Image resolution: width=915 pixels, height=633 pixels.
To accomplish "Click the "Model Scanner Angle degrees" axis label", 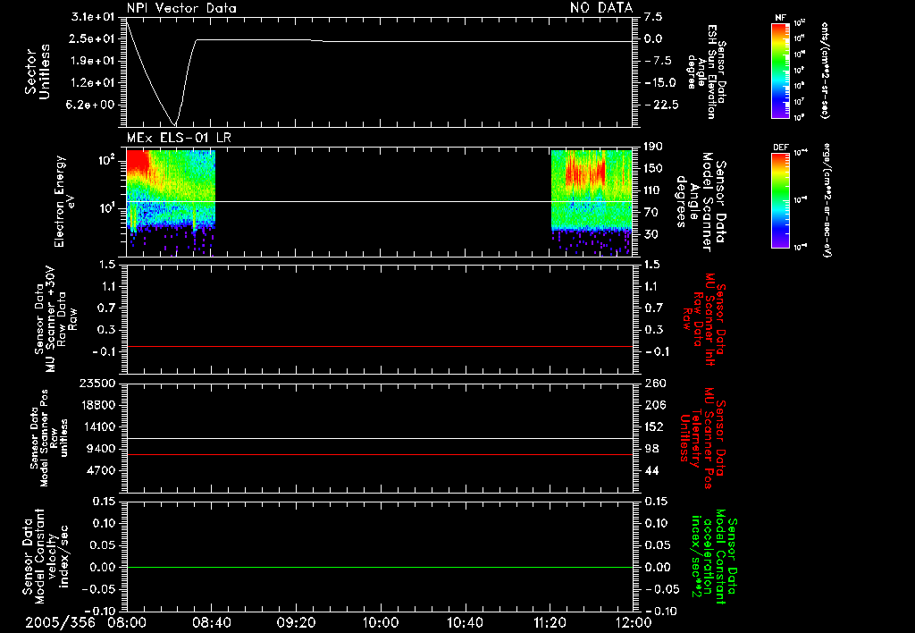I will (701, 202).
